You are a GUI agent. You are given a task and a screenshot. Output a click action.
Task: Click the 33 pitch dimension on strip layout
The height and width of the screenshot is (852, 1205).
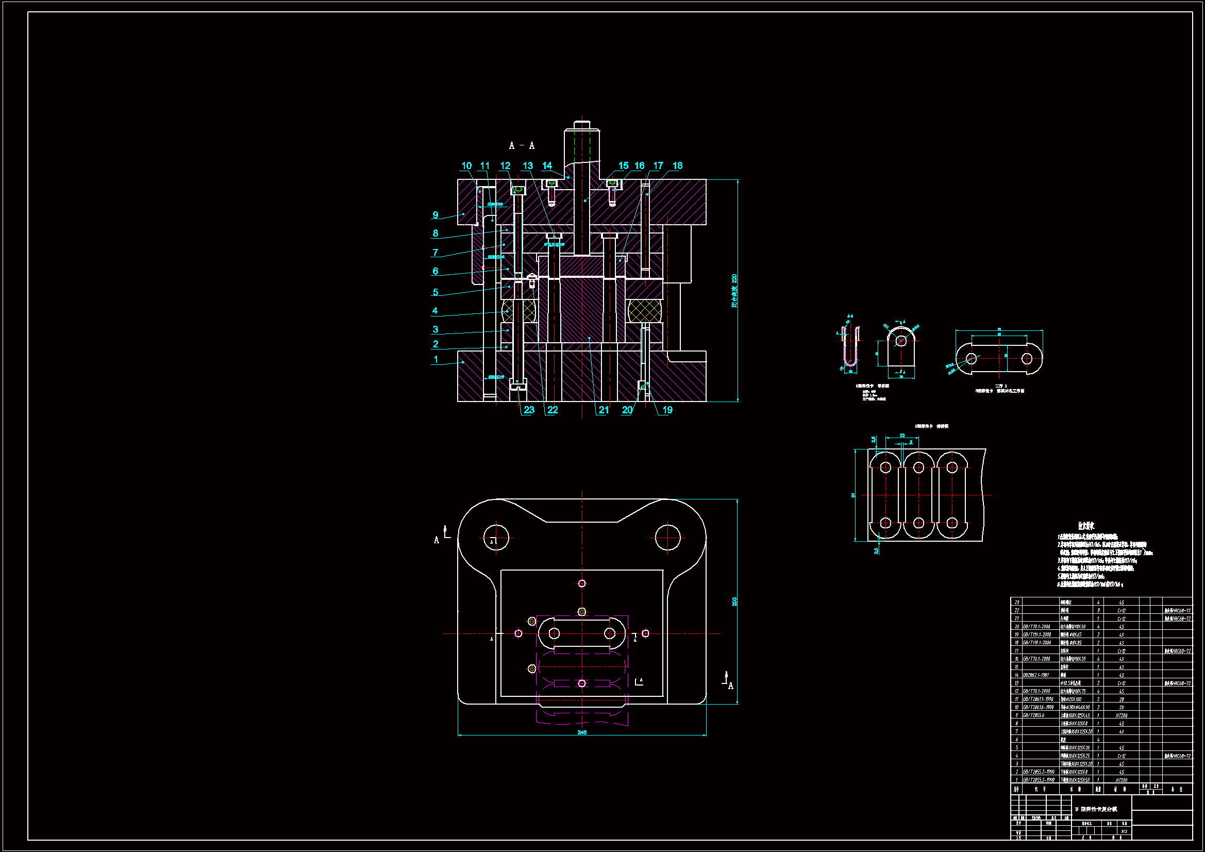click(901, 436)
